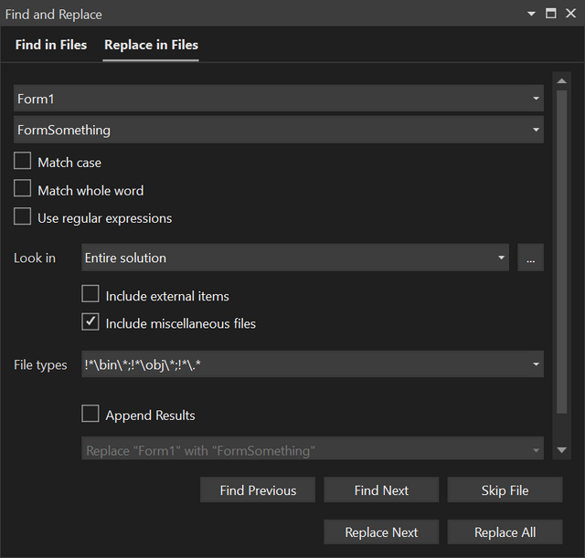585x558 pixels.
Task: Switch to the Find in Files tab
Action: [x=51, y=45]
